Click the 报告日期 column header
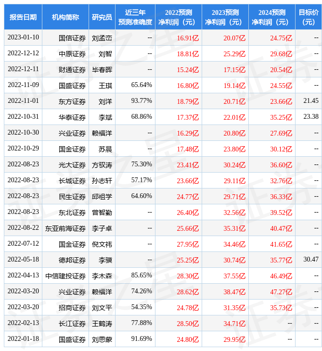The width and height of the screenshot is (322, 351). click(x=23, y=17)
